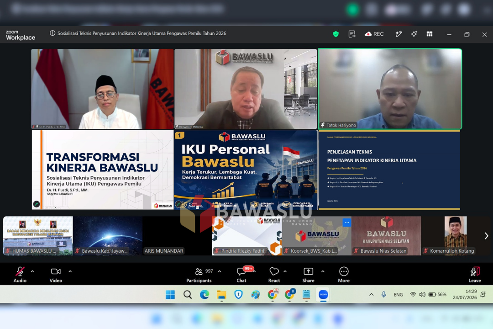This screenshot has height=329, width=493.
Task: Show meeting information via the info icon
Action: [52, 33]
